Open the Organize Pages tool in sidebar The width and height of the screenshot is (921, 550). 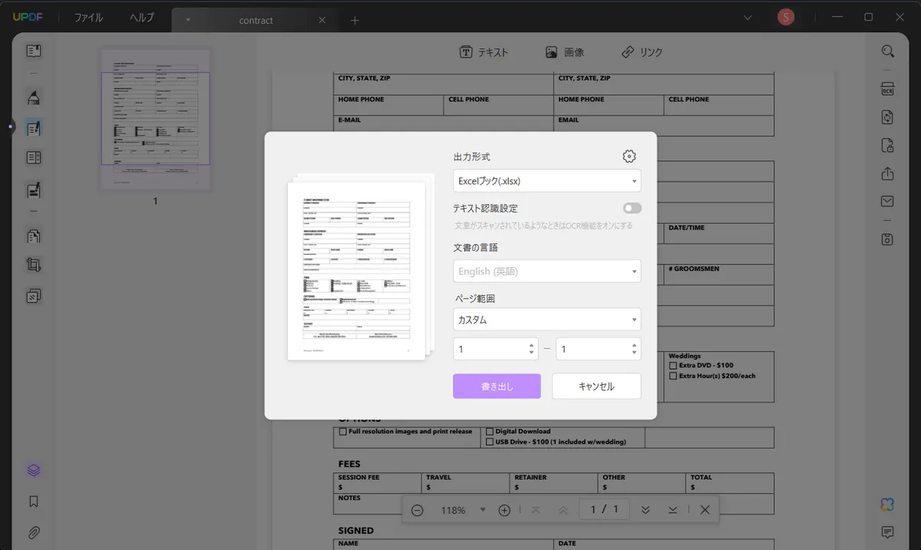pyautogui.click(x=34, y=235)
